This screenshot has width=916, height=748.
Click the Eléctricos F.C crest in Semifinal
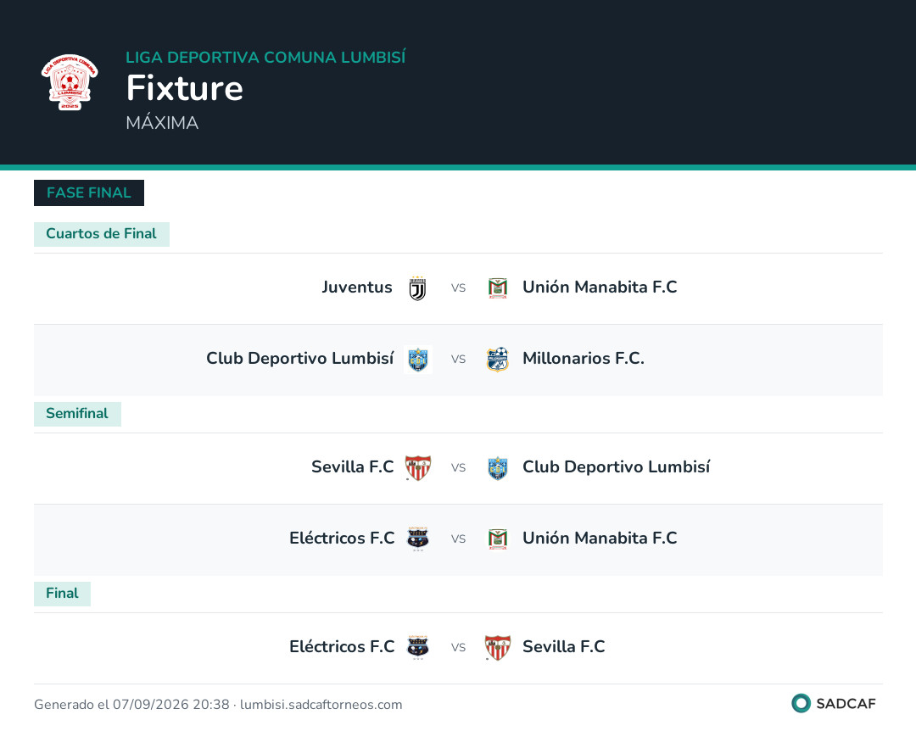pyautogui.click(x=417, y=539)
